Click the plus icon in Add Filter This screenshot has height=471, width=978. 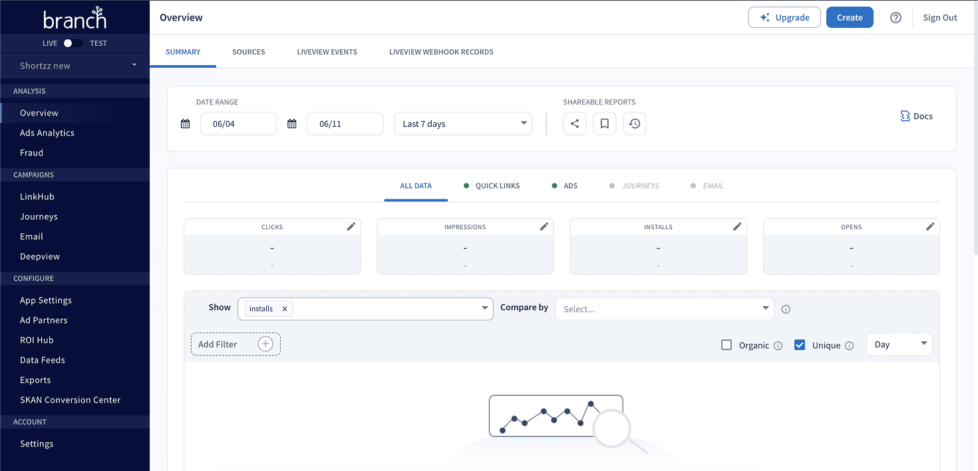pyautogui.click(x=265, y=344)
